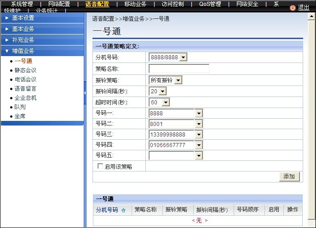Open the 分机号码 dropdown
316x228 pixels.
(183, 57)
